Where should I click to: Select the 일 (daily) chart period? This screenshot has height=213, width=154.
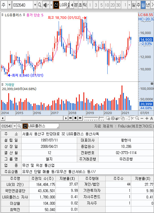134,5
